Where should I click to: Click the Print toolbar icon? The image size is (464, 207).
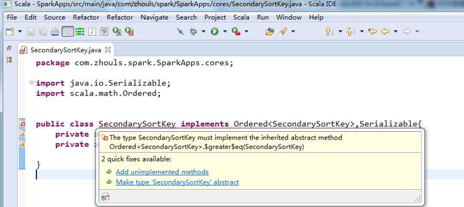[55, 32]
